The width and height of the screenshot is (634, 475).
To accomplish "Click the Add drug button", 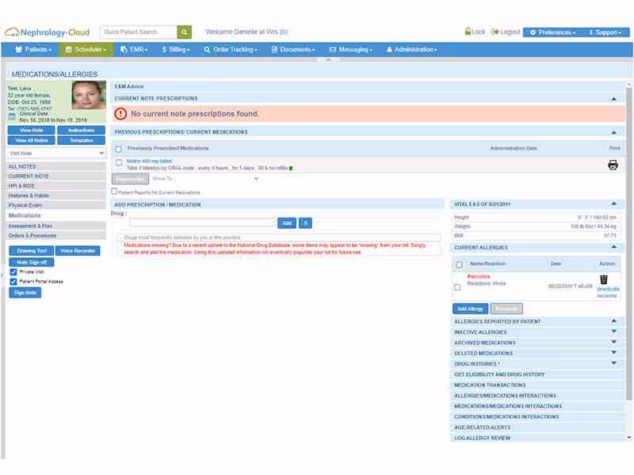I will coord(287,223).
